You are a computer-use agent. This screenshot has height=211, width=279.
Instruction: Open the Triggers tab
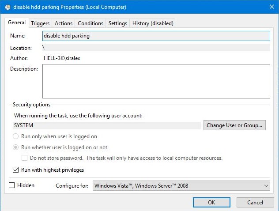pos(40,23)
